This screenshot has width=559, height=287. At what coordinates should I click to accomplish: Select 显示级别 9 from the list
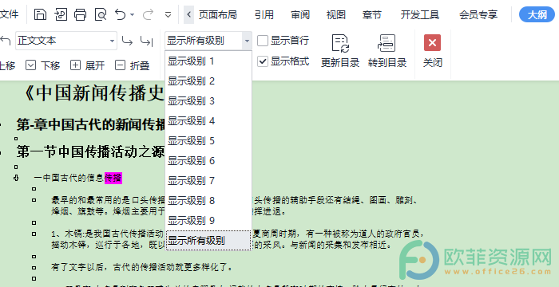pos(208,221)
